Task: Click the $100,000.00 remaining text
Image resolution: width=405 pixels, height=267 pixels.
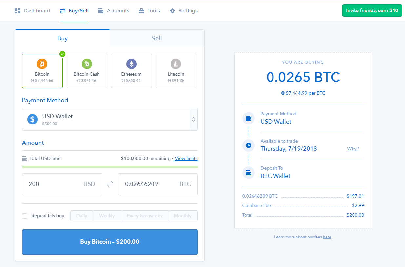Action: pyautogui.click(x=146, y=159)
